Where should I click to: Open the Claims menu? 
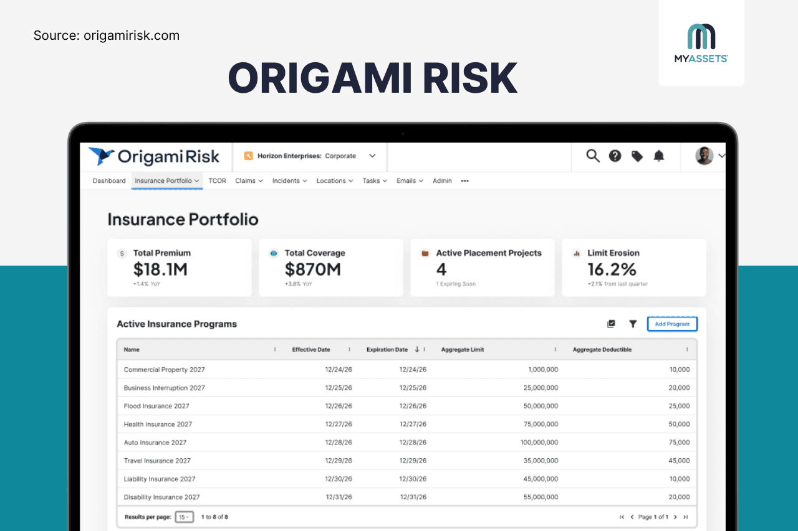coord(249,181)
